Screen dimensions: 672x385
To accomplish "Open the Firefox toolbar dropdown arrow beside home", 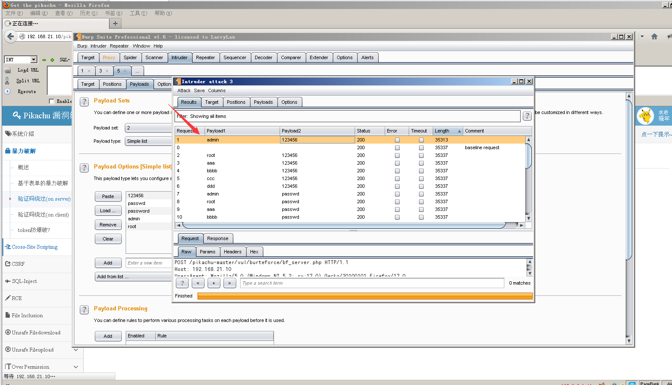I will click(x=642, y=36).
